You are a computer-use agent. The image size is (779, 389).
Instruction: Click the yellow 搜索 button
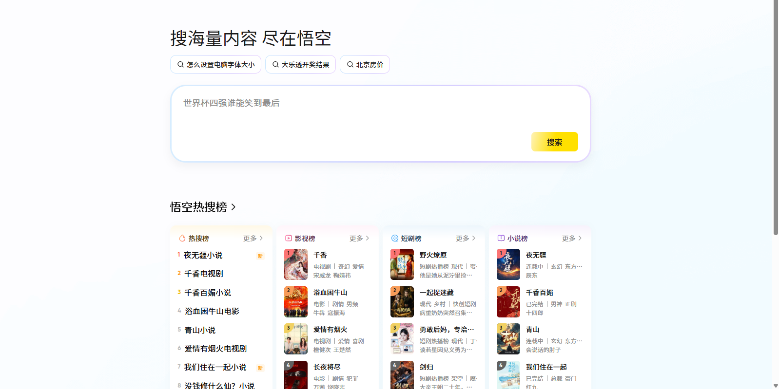click(x=555, y=142)
